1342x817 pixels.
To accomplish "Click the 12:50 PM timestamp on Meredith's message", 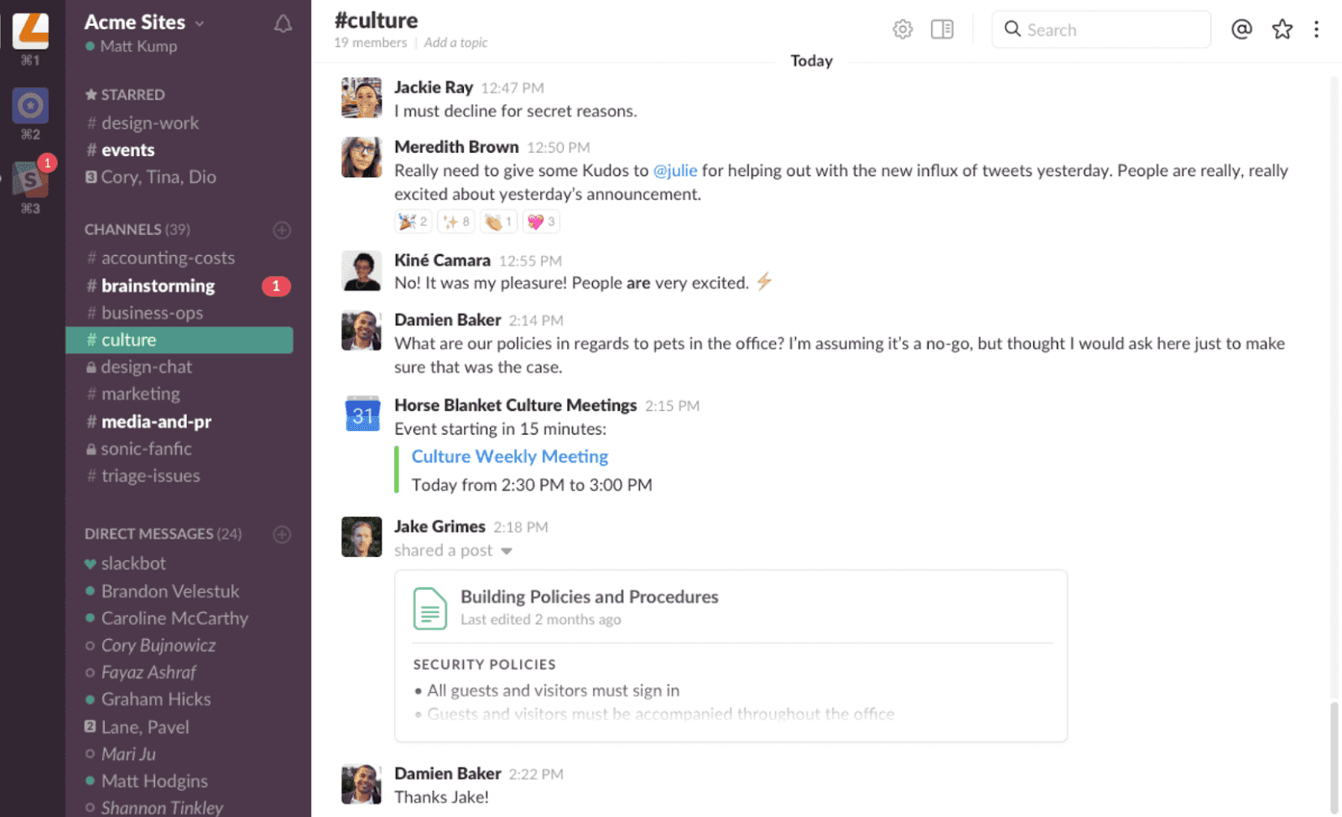I will coord(559,148).
